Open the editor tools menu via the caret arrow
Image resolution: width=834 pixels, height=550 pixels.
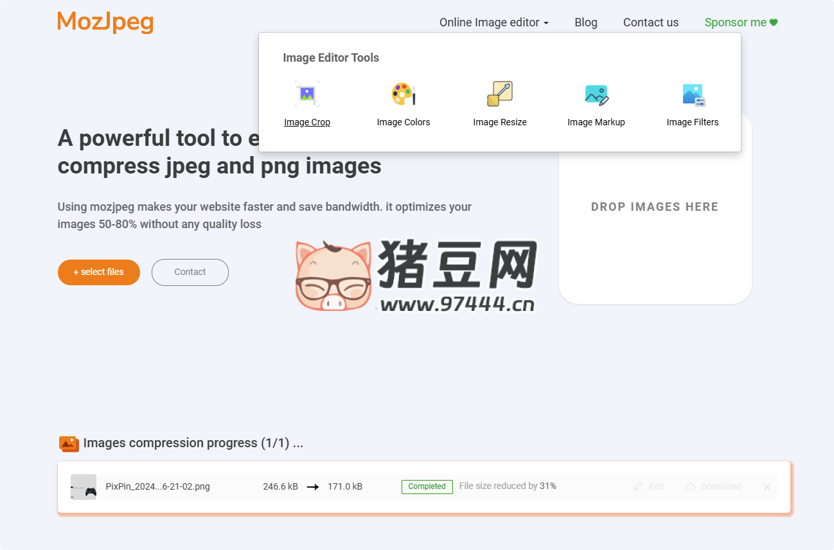[x=547, y=23]
